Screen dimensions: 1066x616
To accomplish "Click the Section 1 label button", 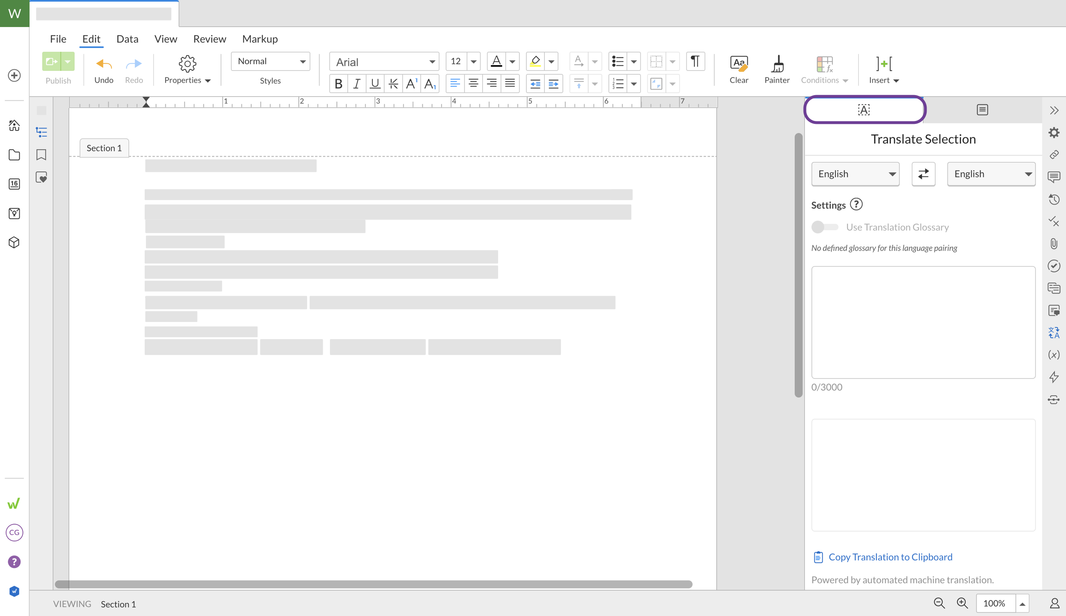I will (104, 148).
